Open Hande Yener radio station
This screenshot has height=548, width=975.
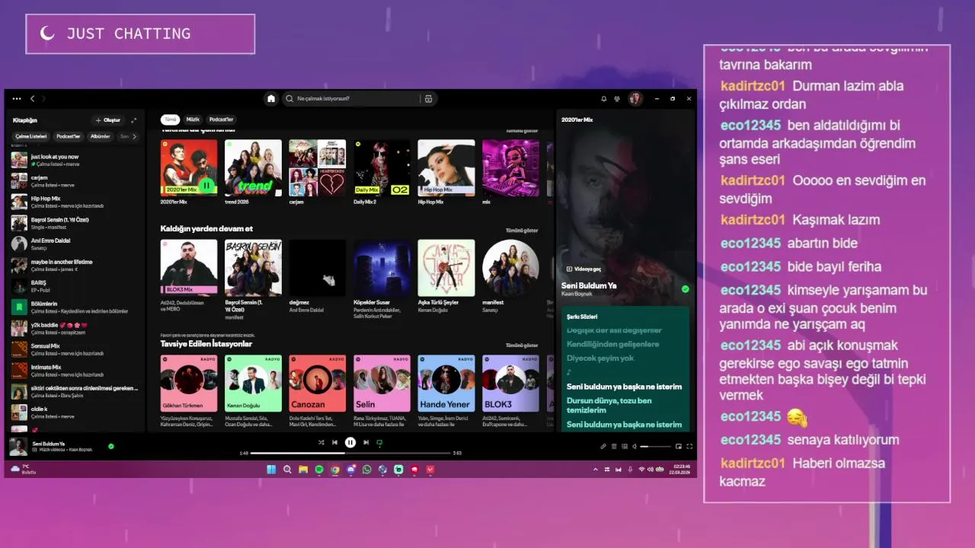click(446, 390)
